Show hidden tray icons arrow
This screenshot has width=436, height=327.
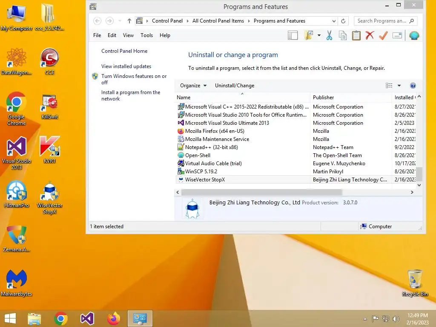(x=365, y=319)
